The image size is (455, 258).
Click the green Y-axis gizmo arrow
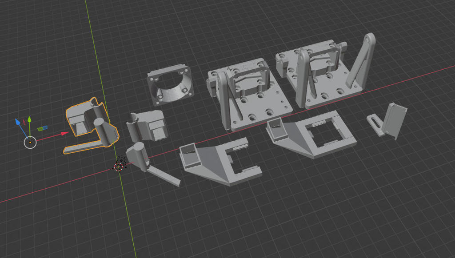29,120
